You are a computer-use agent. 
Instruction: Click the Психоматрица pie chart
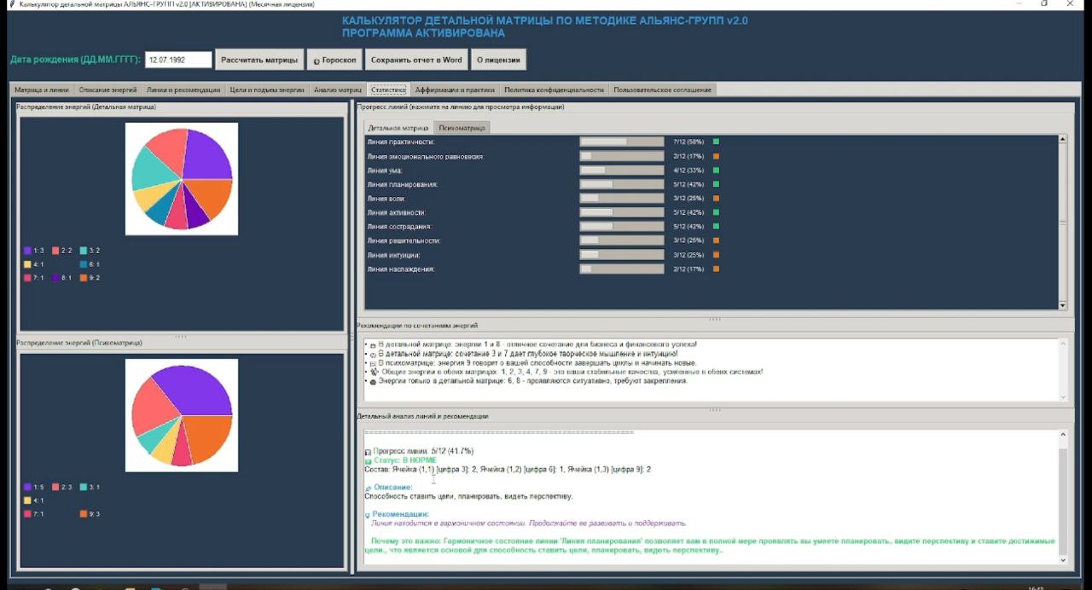182,415
